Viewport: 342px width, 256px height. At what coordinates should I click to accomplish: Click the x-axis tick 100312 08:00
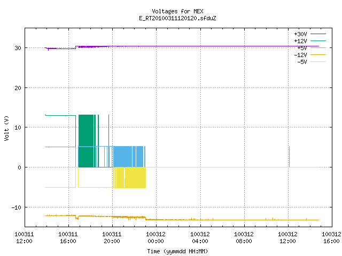244,238
